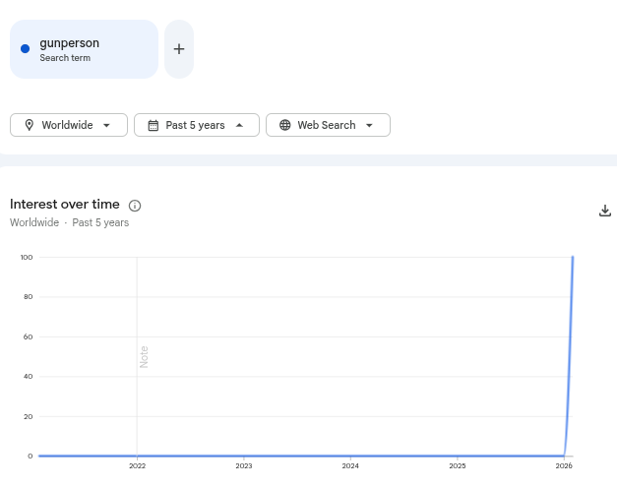Download the Interest over time CSV
The width and height of the screenshot is (617, 488).
[x=605, y=211]
